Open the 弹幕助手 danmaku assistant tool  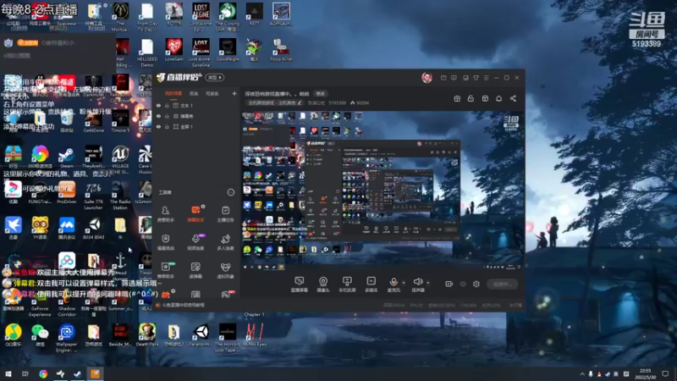195,213
